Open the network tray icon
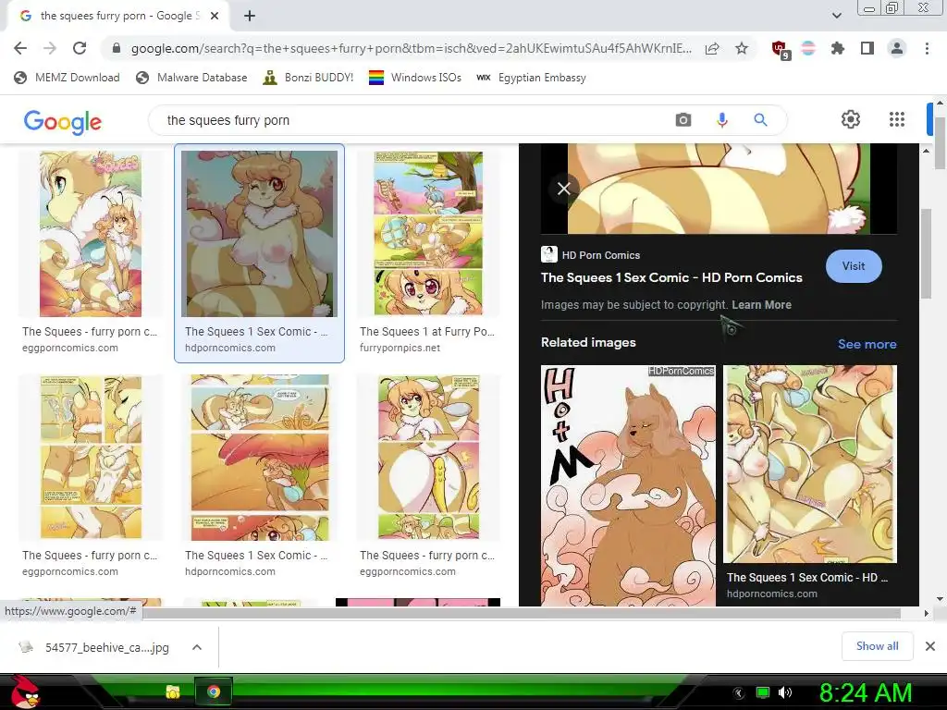947x710 pixels. coord(763,692)
